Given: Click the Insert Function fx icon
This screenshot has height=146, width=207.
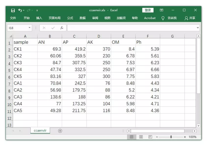Looking at the screenshot, I should coord(62,28).
